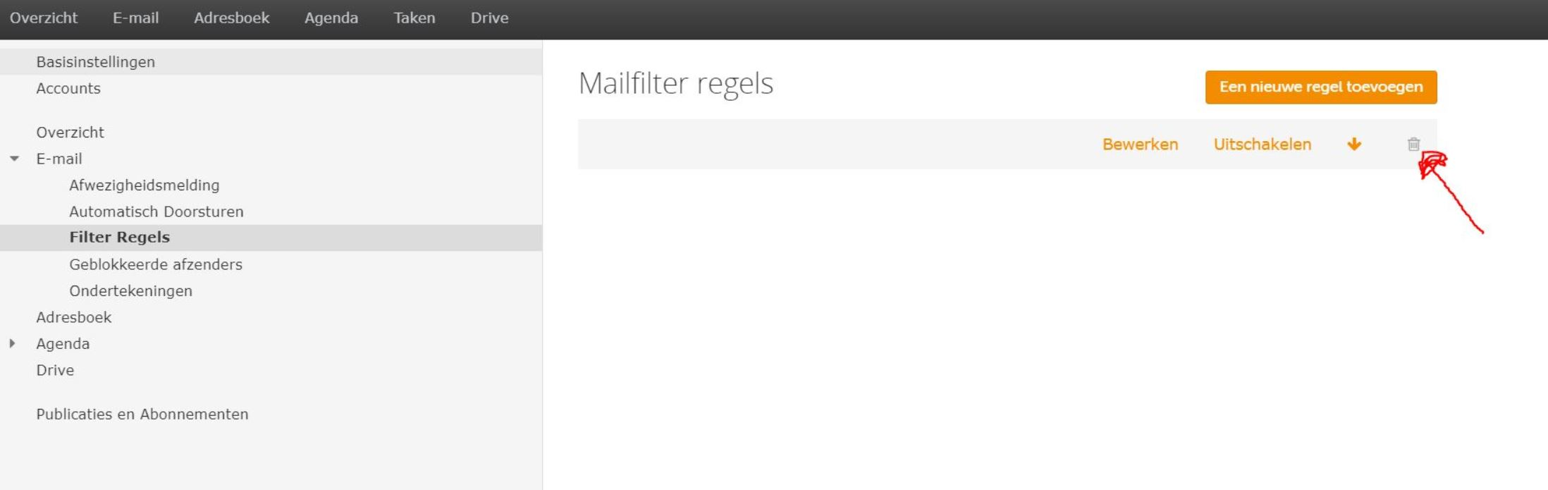Open Geblokkeerde afzenders settings
1548x490 pixels.
pyautogui.click(x=155, y=264)
